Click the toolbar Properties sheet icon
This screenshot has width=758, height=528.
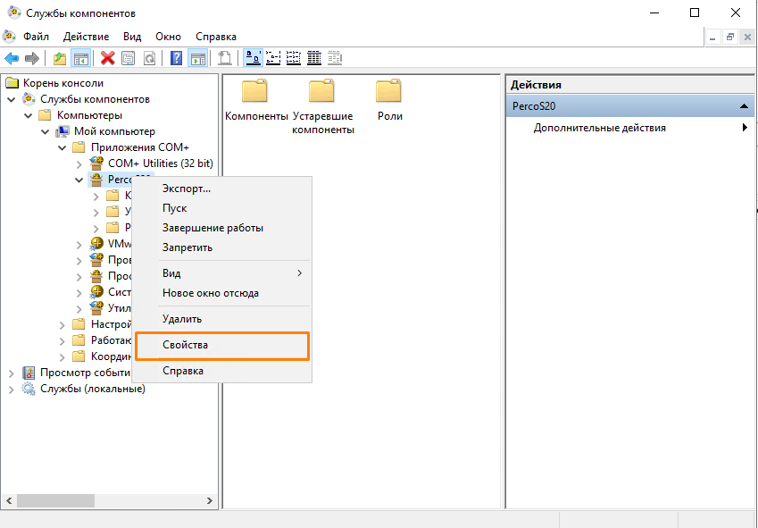click(129, 58)
